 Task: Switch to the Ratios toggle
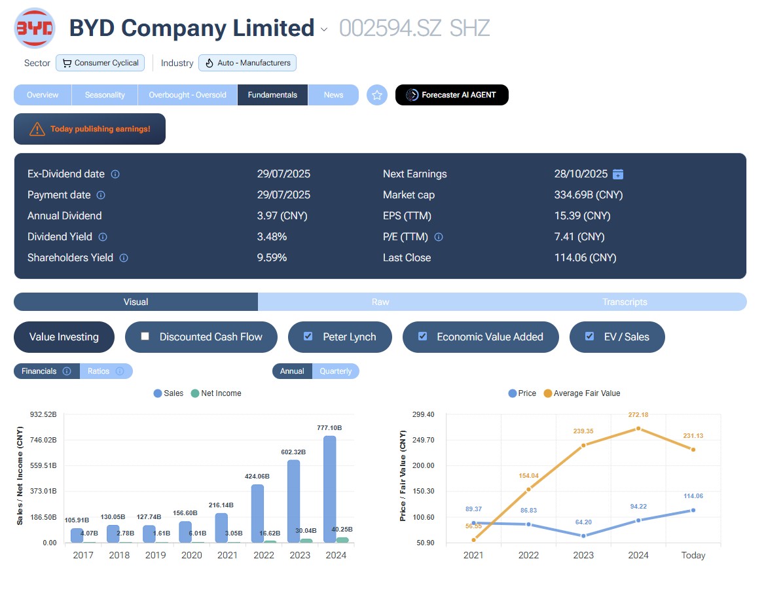[x=106, y=371]
